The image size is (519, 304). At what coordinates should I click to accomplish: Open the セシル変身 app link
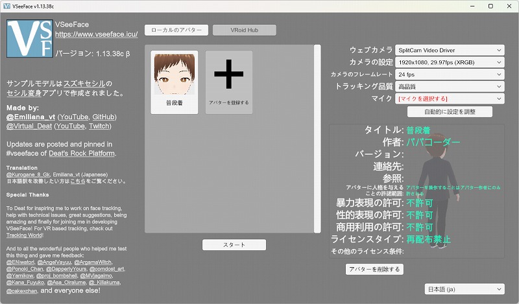tap(24, 93)
